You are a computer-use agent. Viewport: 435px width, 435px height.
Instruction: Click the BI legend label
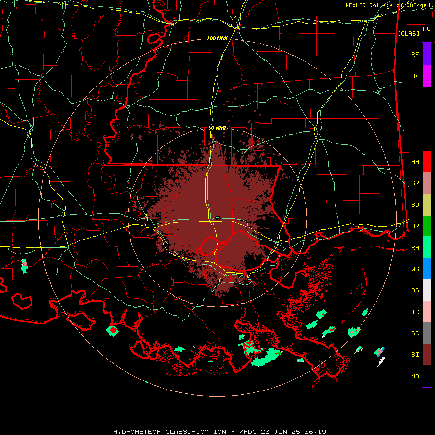(x=415, y=355)
